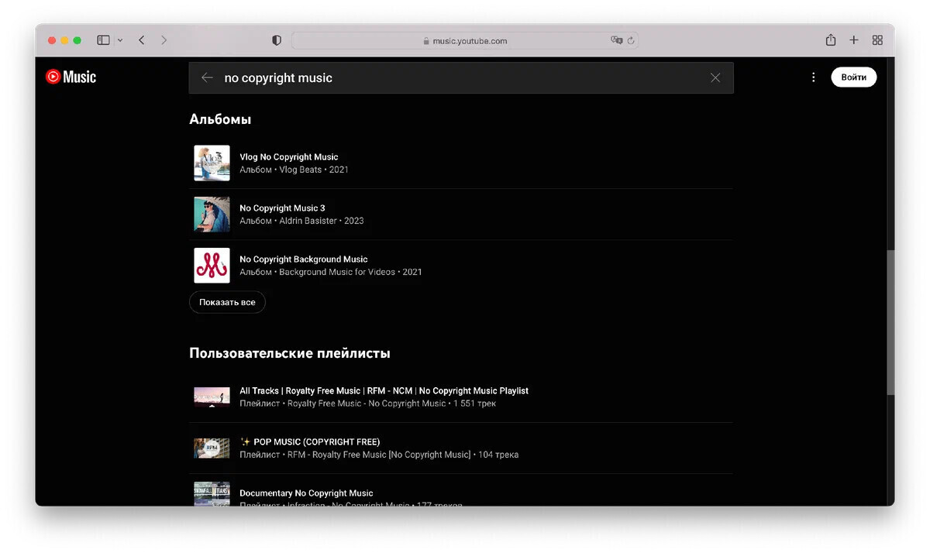This screenshot has width=930, height=553.
Task: Open the three-dot settings menu
Action: [x=813, y=77]
